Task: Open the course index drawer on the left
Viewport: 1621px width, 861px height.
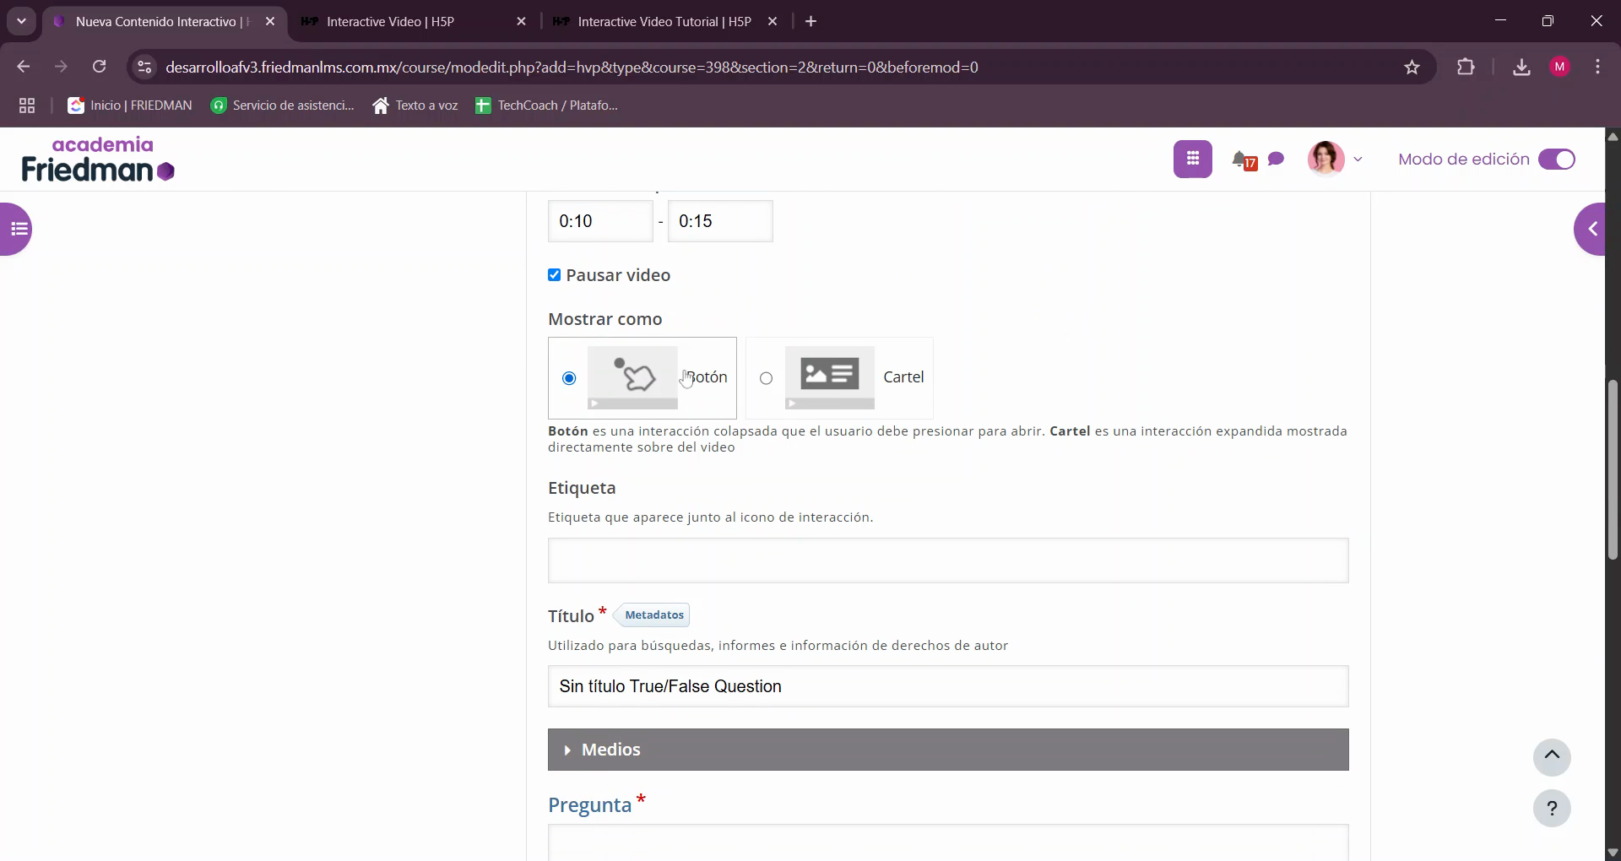Action: pyautogui.click(x=17, y=229)
